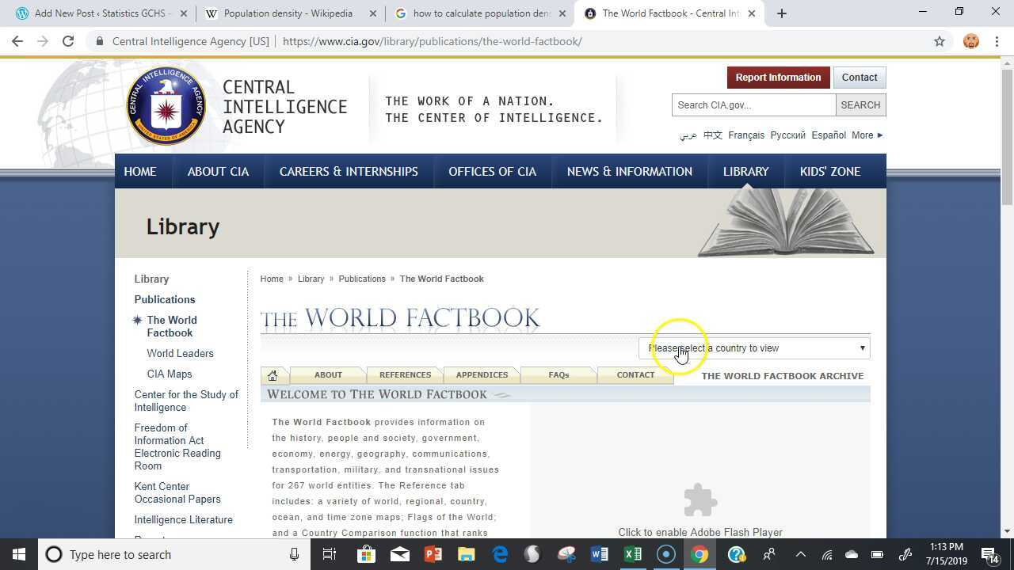Viewport: 1014px width, 570px height.
Task: Reload the page using refresh icon
Action: tap(68, 41)
